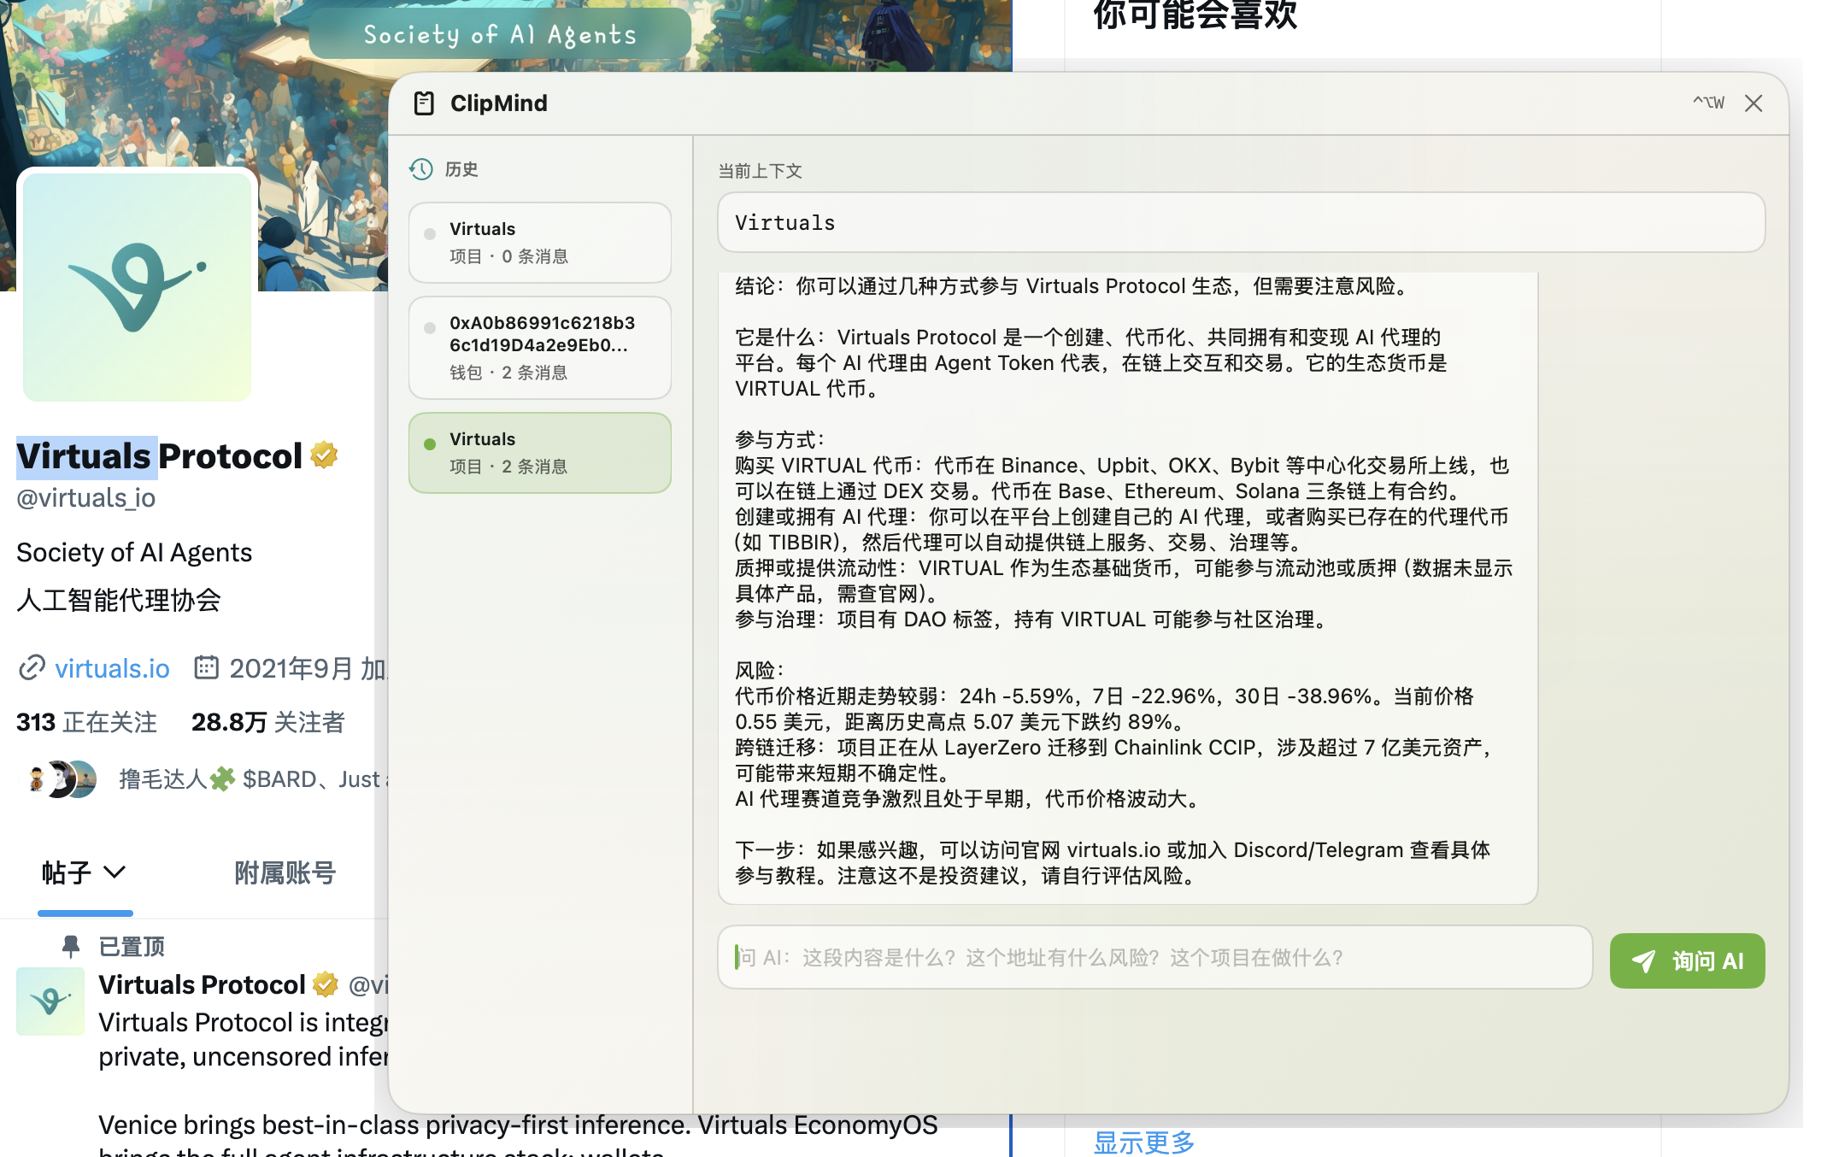
Task: Click the link chain icon beside virtuals.io
Action: tap(32, 667)
